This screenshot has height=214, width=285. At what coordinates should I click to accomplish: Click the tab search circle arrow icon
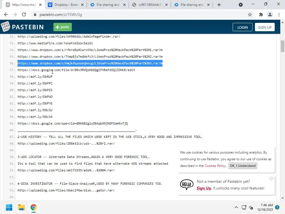(241, 5)
